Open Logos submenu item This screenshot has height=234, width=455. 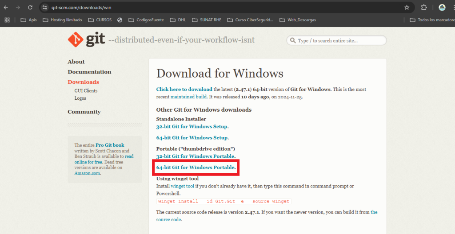pyautogui.click(x=80, y=98)
